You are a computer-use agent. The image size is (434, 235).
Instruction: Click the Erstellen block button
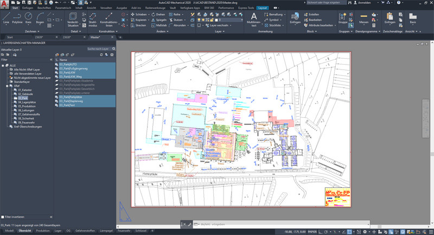click(x=311, y=15)
